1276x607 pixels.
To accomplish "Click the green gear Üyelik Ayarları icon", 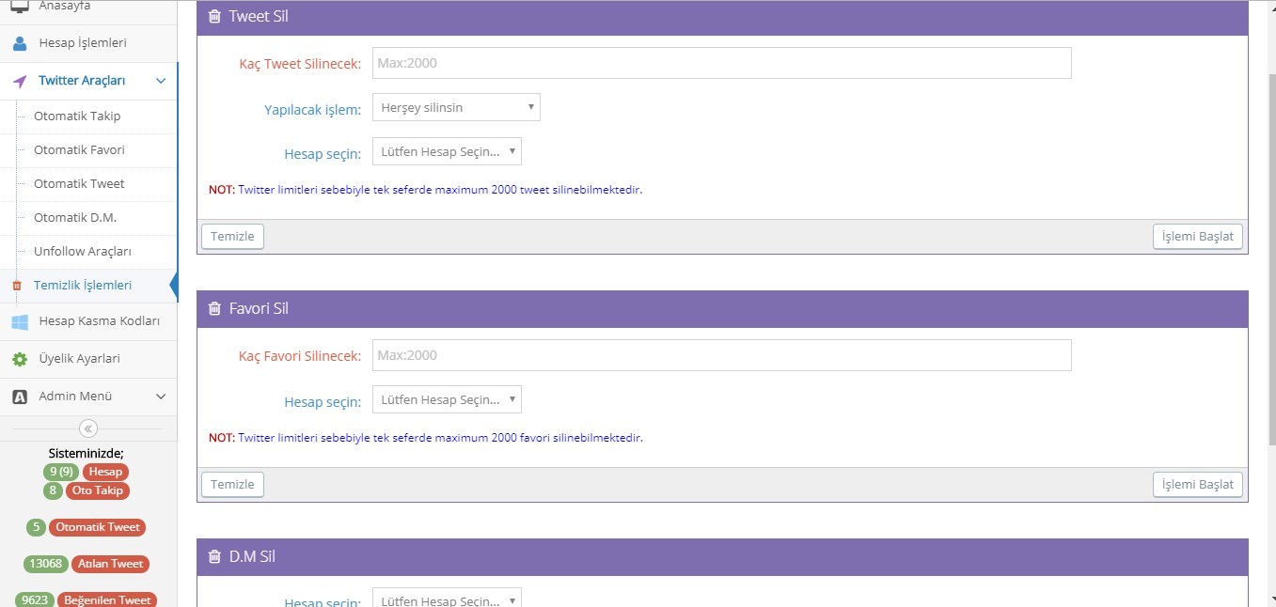I will (20, 359).
